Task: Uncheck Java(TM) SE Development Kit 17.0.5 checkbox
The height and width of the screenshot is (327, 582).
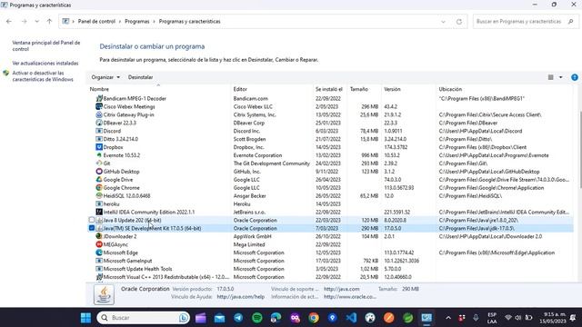Action: click(x=92, y=228)
